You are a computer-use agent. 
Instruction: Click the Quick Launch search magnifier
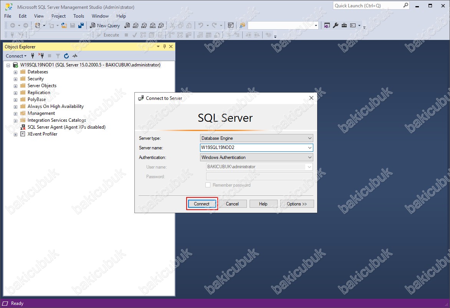405,5
